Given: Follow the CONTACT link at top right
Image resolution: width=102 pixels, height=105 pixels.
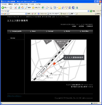Looking at the screenshot, I should (x=90, y=26).
